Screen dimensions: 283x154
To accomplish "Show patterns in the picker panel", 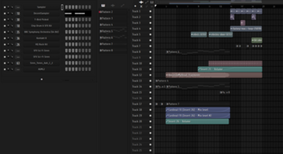I will click(x=103, y=6).
